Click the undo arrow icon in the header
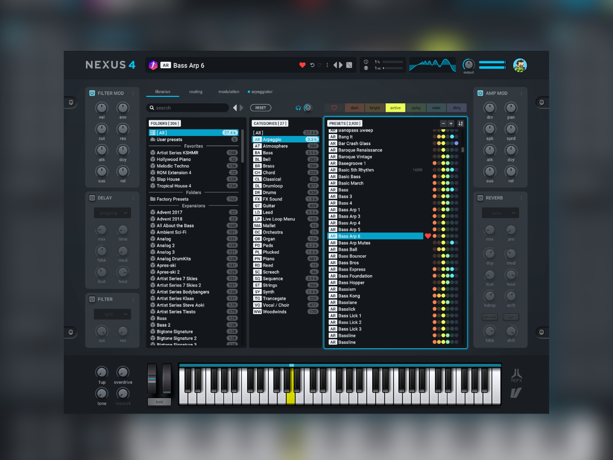 point(311,65)
